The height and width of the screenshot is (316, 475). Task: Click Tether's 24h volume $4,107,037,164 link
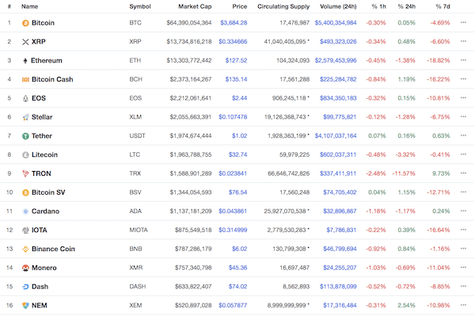pos(336,136)
